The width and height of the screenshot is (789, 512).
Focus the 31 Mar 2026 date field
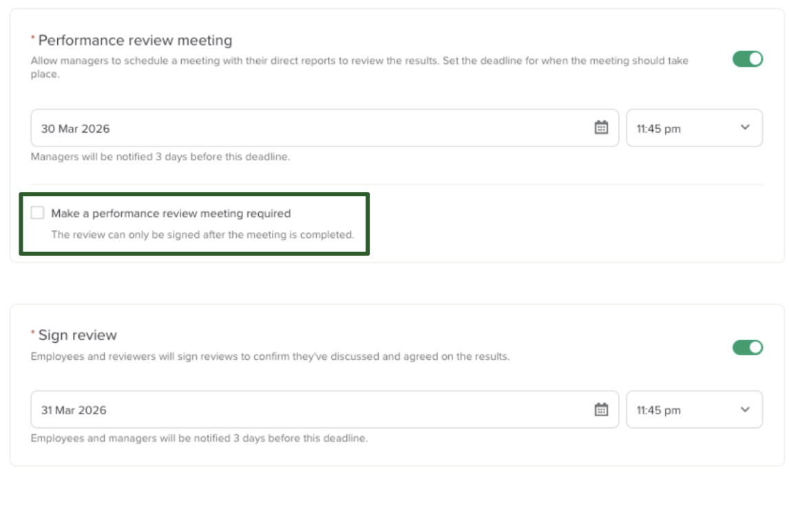pyautogui.click(x=310, y=409)
